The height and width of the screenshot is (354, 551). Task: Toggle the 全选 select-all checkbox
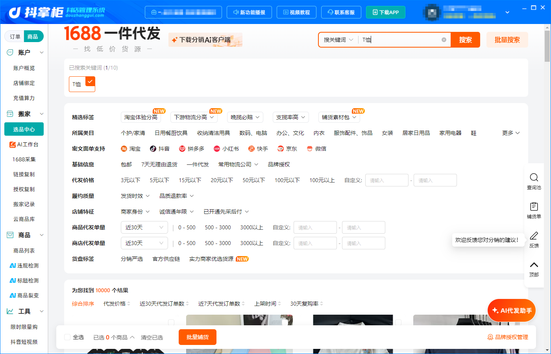click(67, 337)
